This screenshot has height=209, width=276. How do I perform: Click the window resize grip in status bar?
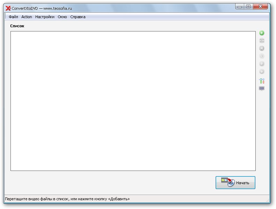coord(268,200)
